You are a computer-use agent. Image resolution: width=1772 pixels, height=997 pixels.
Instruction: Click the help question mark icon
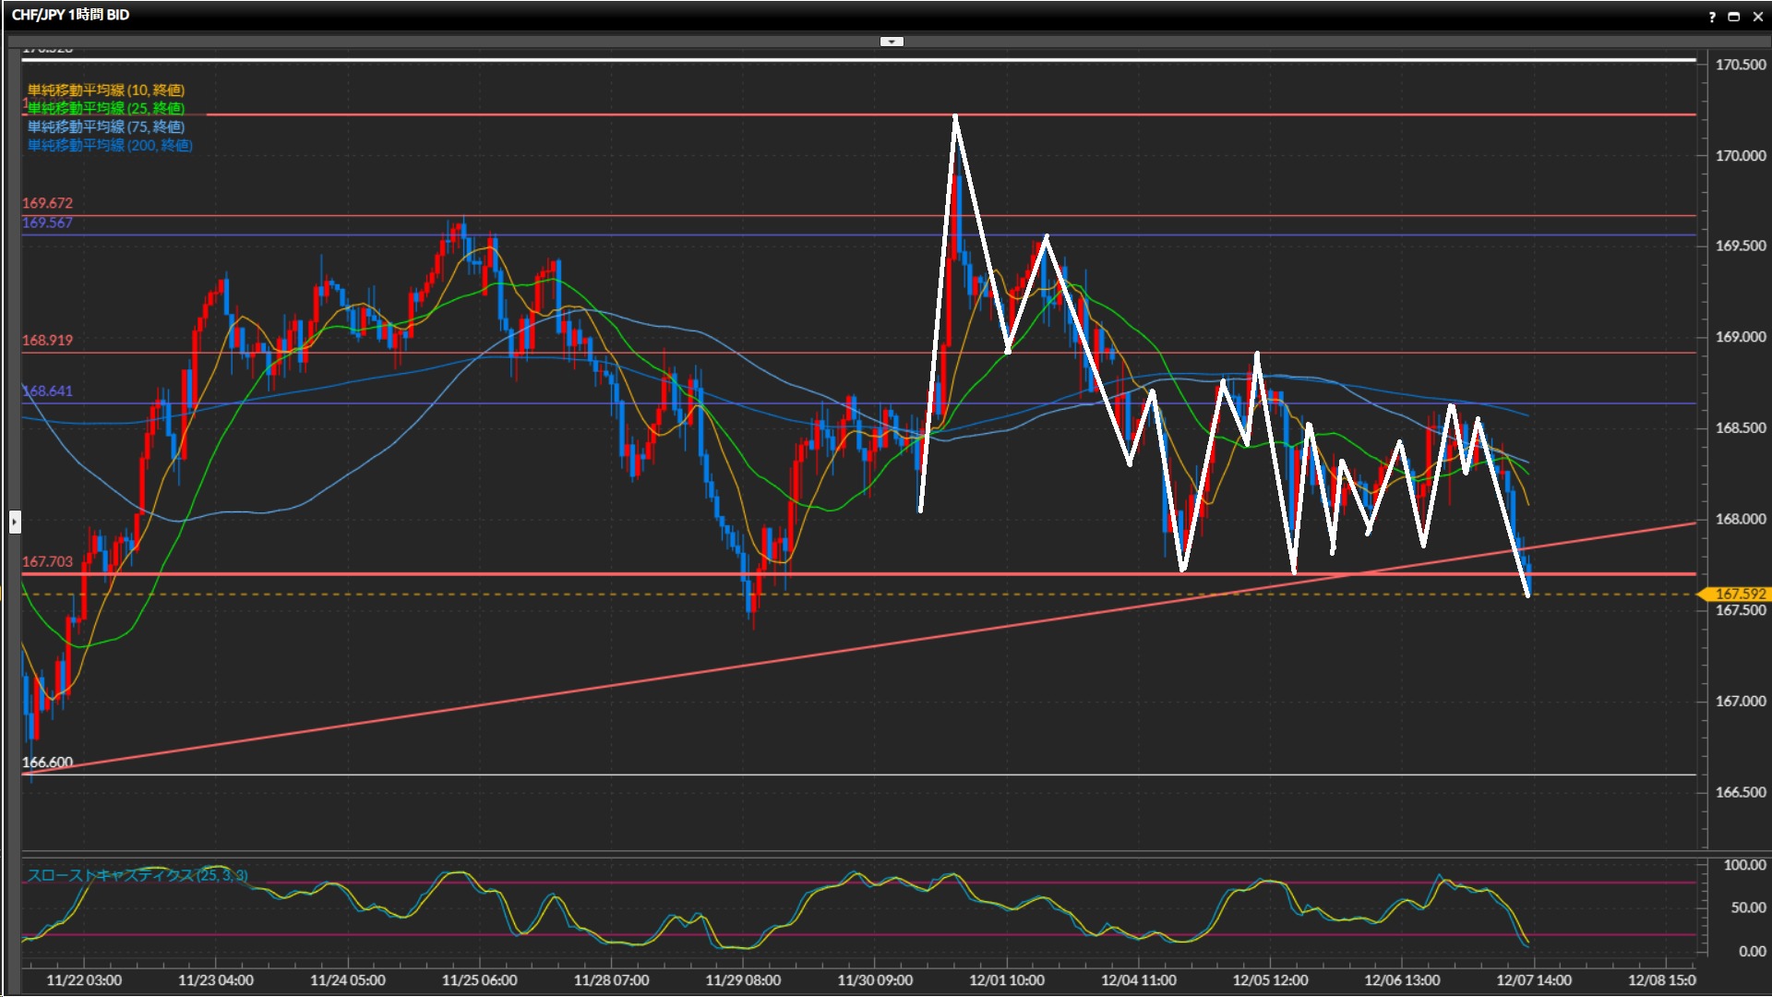(x=1712, y=17)
